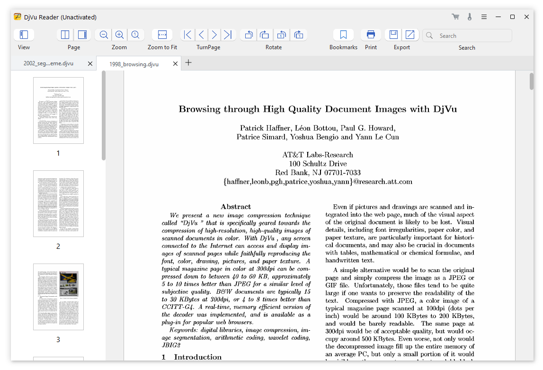The image size is (543, 370).
Task: Open a new tab with plus
Action: pyautogui.click(x=188, y=62)
